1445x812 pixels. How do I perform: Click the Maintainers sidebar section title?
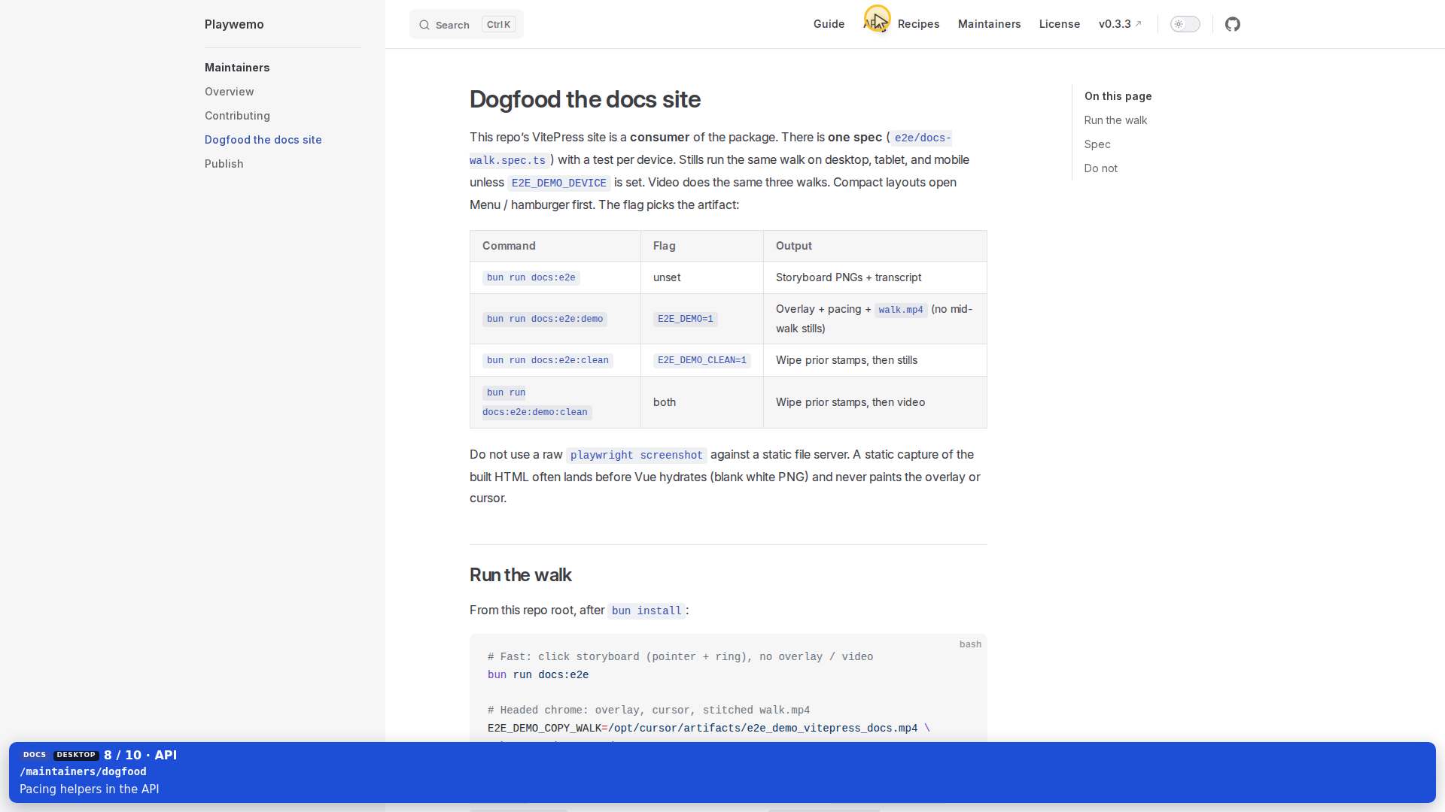(236, 68)
